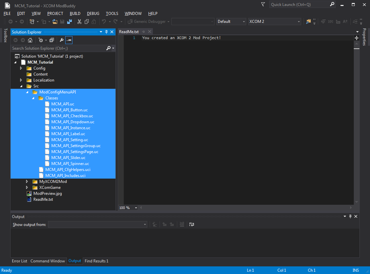Collapse the MCM_Tutorial project node
The width and height of the screenshot is (370, 274).
click(x=15, y=62)
